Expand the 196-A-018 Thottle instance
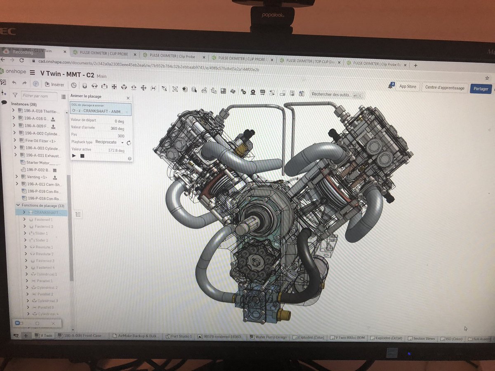The image size is (495, 371). 13,111
